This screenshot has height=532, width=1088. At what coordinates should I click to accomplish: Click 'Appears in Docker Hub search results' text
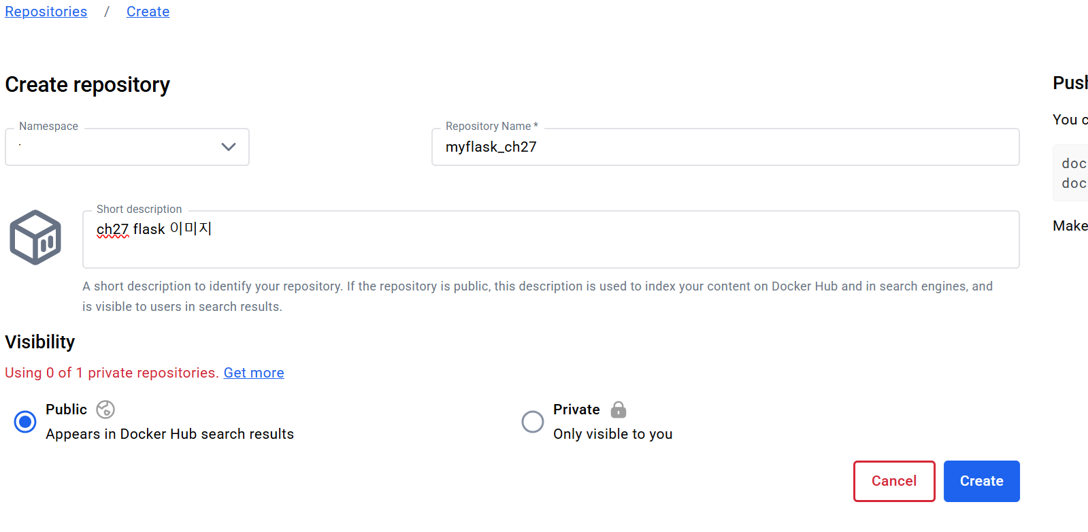[170, 434]
